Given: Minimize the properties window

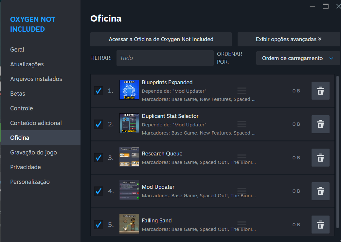Looking at the screenshot, I should 313,7.
